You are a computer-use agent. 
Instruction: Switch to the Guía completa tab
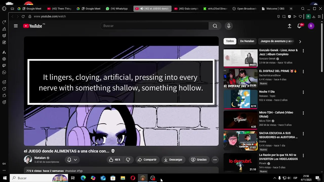pyautogui.click(x=187, y=9)
